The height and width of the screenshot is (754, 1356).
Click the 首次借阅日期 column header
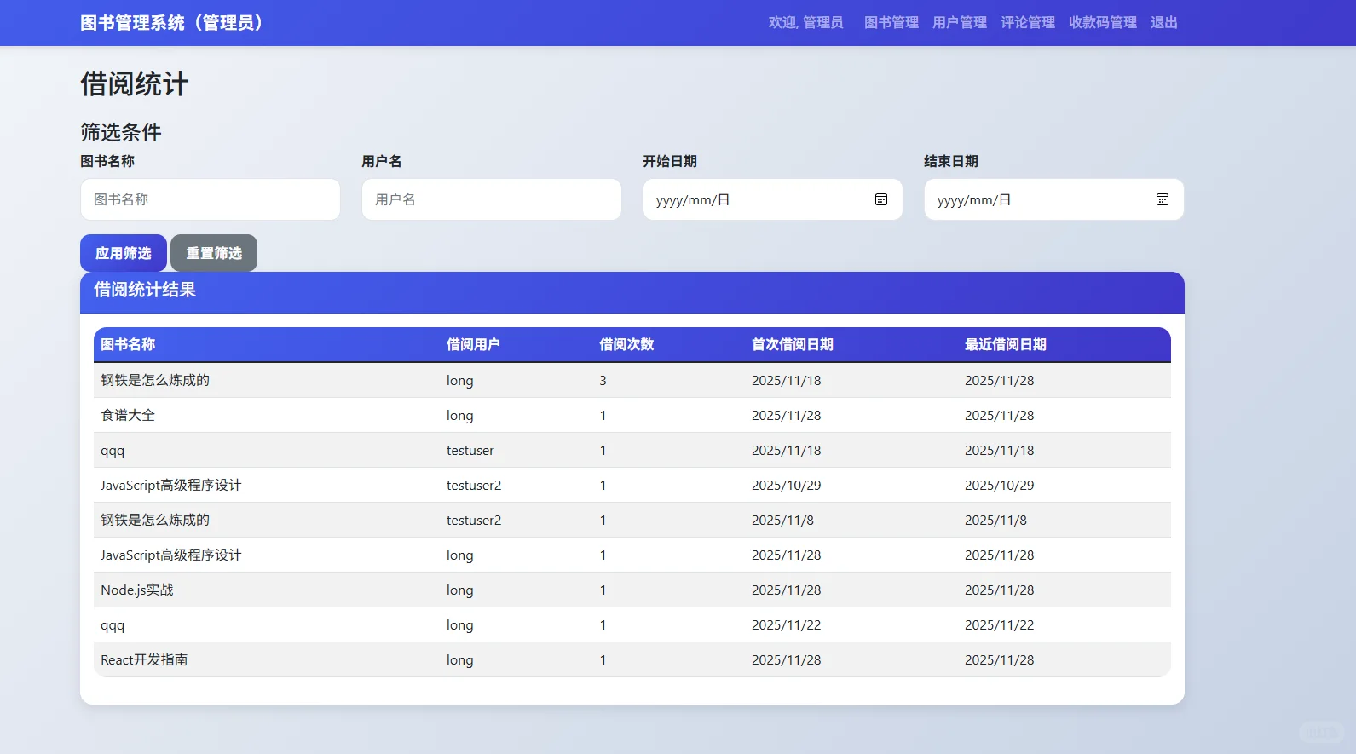tap(793, 344)
